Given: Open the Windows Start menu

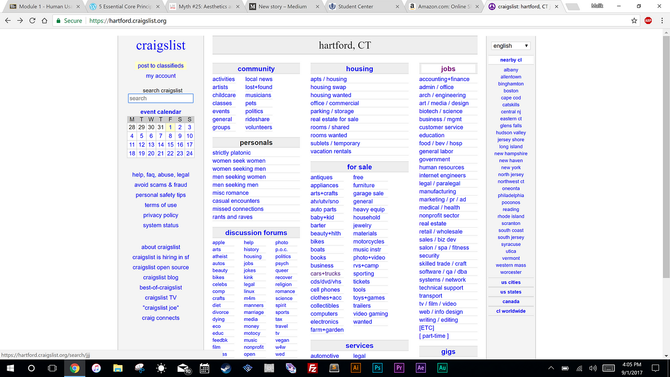Looking at the screenshot, I should pyautogui.click(x=11, y=368).
